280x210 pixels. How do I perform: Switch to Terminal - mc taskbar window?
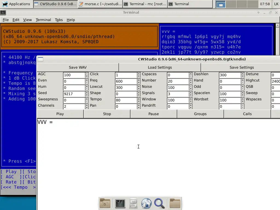145,4
